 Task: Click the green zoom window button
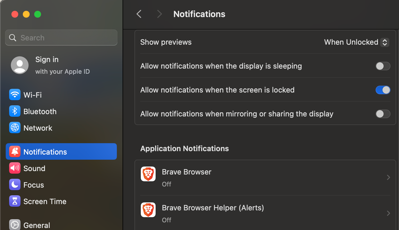[38, 14]
